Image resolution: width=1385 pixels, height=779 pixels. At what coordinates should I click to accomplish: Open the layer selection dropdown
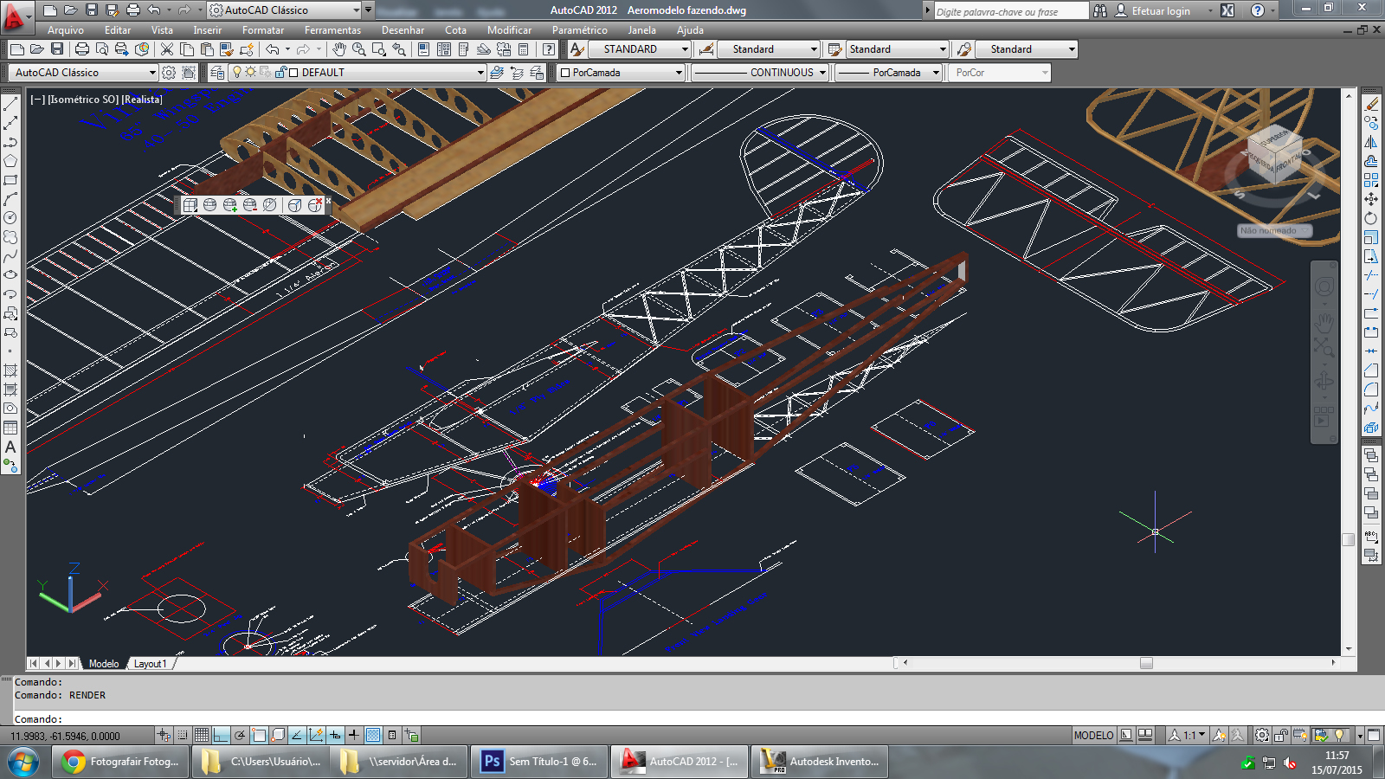(x=482, y=72)
